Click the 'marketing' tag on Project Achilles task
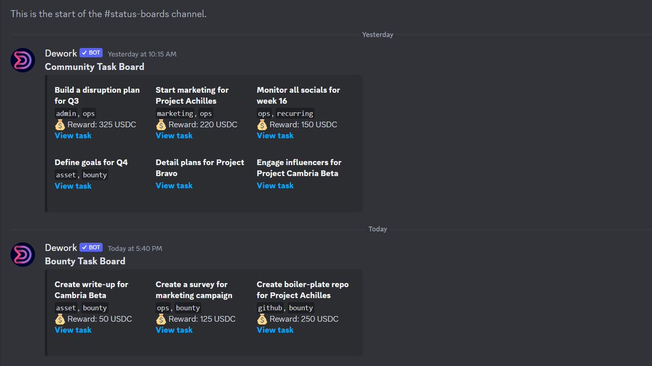 [175, 113]
